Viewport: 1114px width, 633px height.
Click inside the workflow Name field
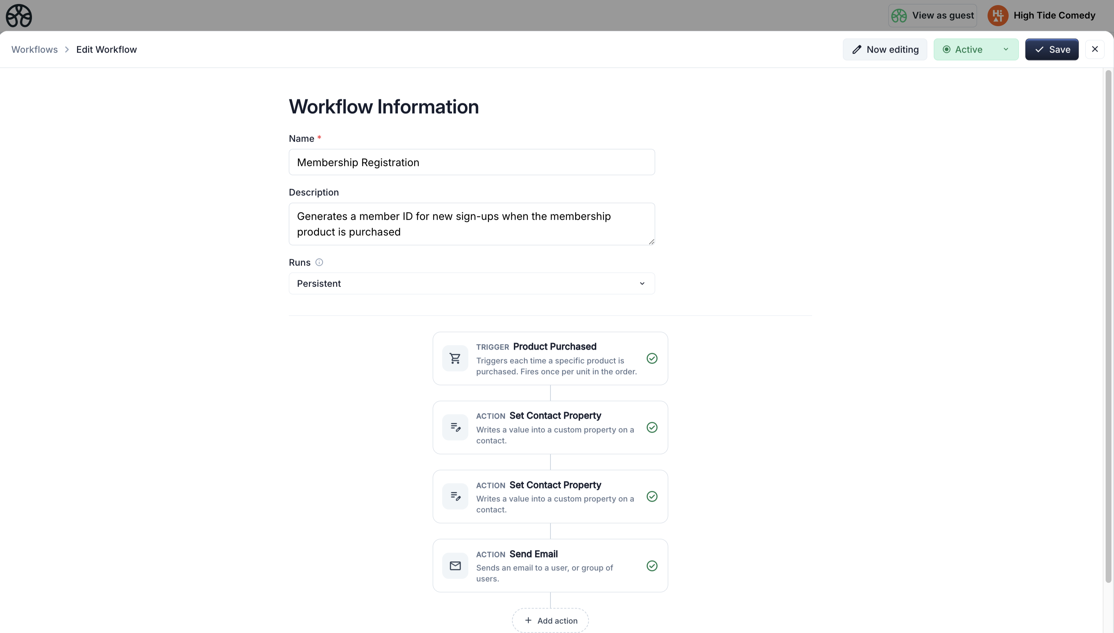coord(471,162)
